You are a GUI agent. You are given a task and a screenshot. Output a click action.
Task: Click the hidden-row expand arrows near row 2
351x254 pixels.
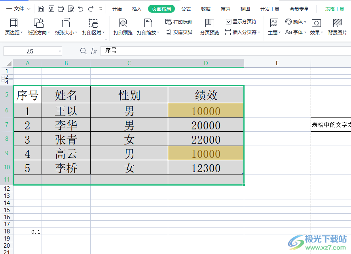click(x=3, y=79)
